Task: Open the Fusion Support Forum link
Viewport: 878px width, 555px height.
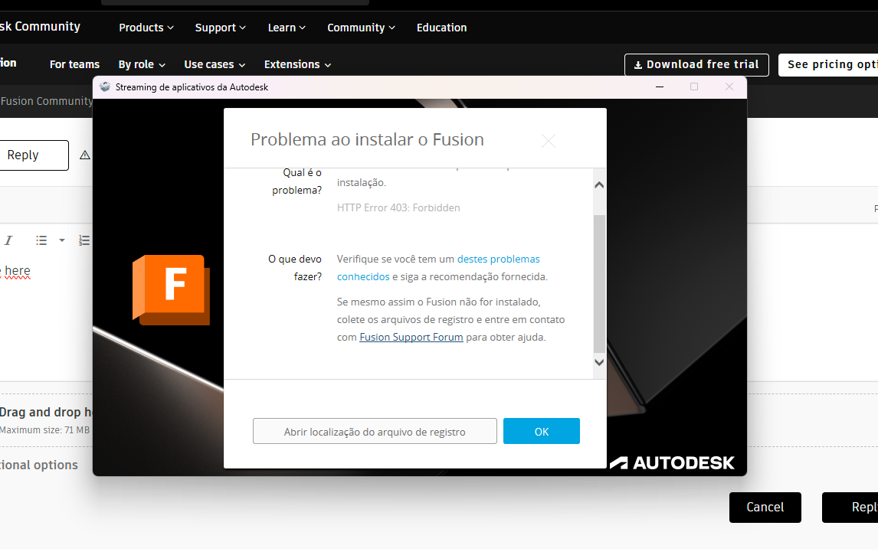Action: click(x=411, y=337)
